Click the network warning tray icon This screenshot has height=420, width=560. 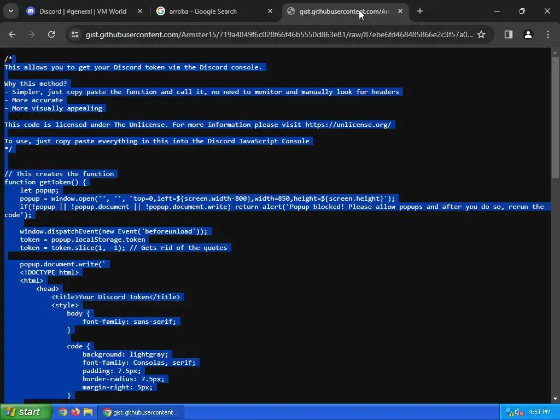click(x=510, y=412)
